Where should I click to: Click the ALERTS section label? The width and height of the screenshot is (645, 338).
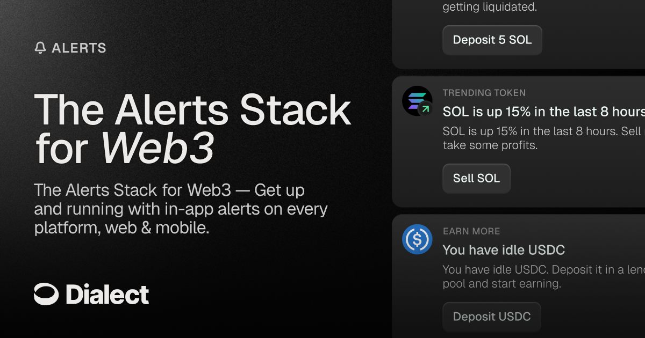point(79,48)
